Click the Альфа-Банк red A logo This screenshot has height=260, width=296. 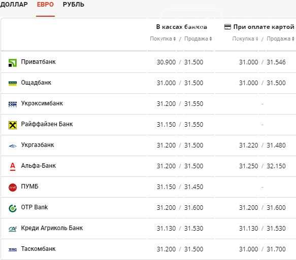coord(13,167)
